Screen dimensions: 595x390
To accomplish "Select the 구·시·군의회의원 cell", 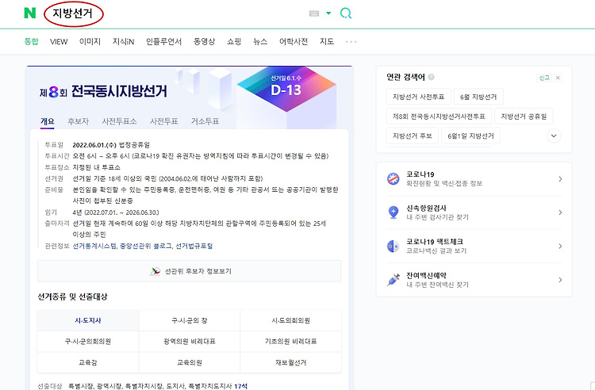I will [88, 342].
